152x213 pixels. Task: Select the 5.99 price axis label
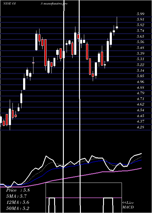140,14
